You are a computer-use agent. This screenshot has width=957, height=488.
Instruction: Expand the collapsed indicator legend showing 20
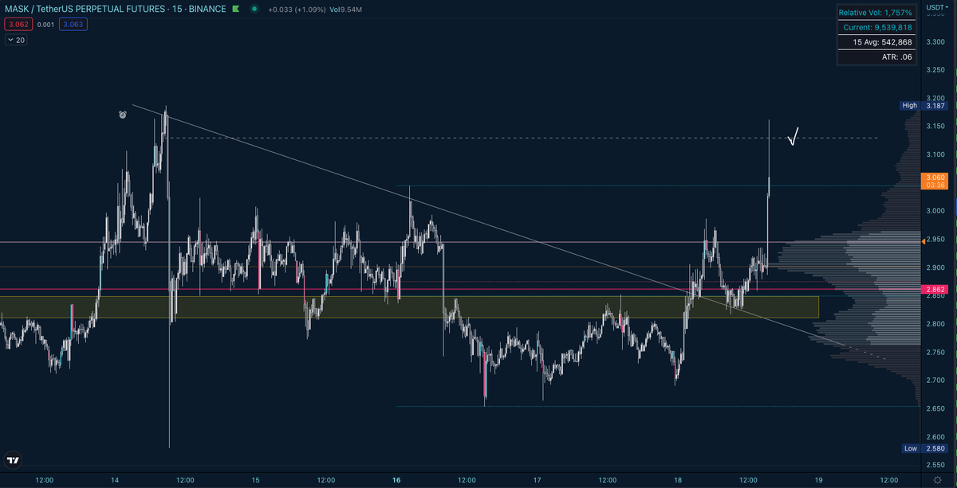tap(14, 39)
